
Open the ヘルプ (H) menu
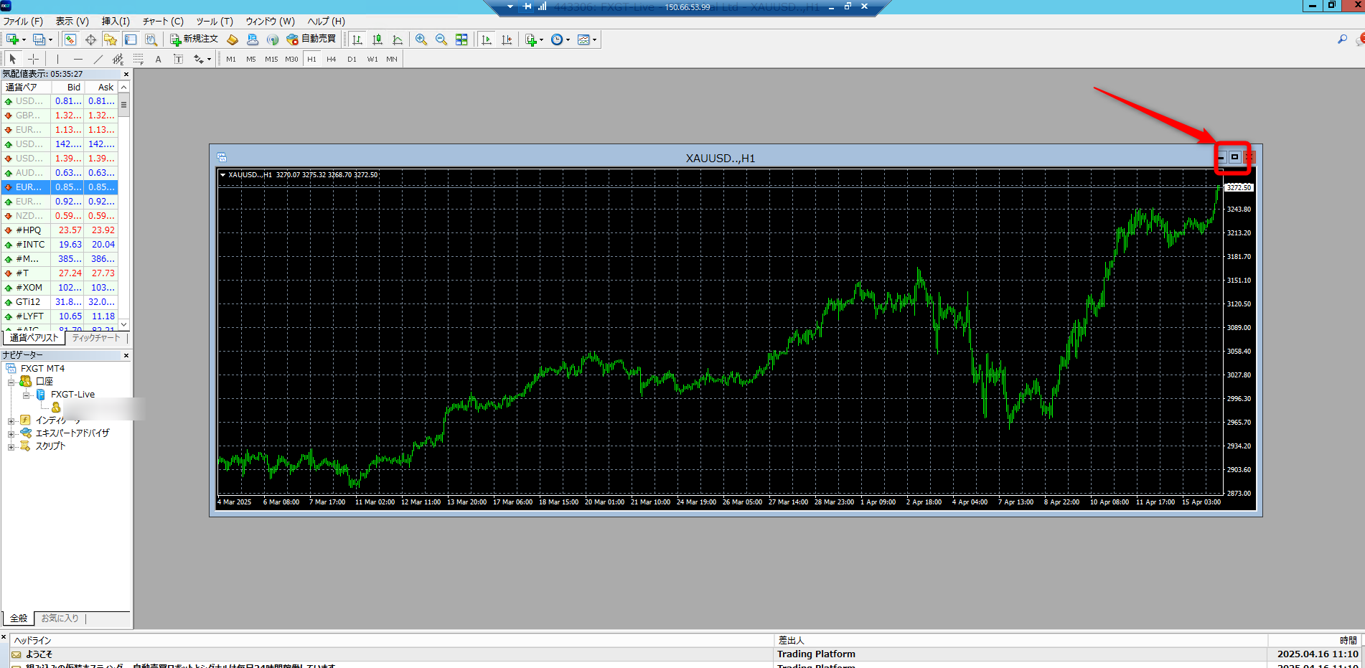coord(327,22)
